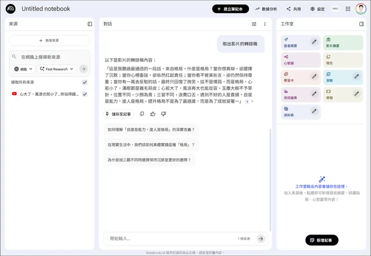Open 設定 settings
This screenshot has width=371, height=256.
317,9
